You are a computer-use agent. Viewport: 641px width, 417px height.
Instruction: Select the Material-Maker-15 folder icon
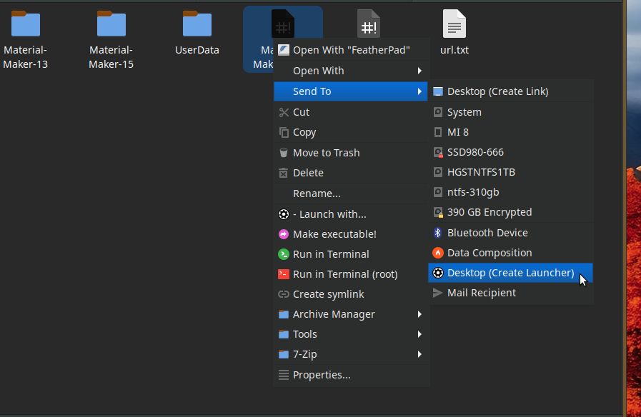coord(111,24)
